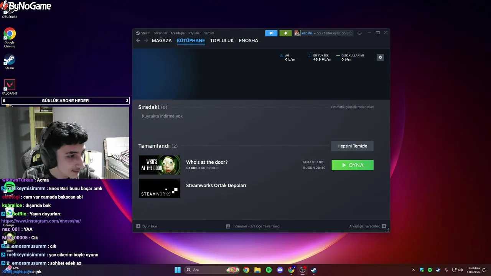Open Spotify from the taskbar
The height and width of the screenshot is (276, 491).
(269, 270)
